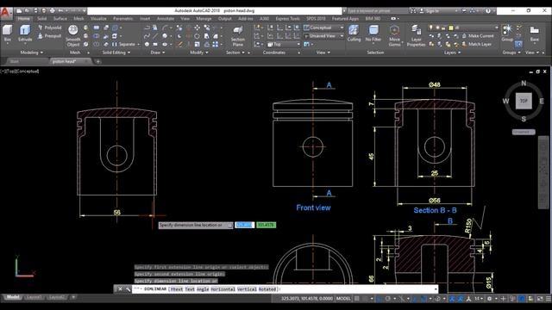This screenshot has height=310, width=552.
Task: Open the Home ribbon tab
Action: click(x=23, y=19)
